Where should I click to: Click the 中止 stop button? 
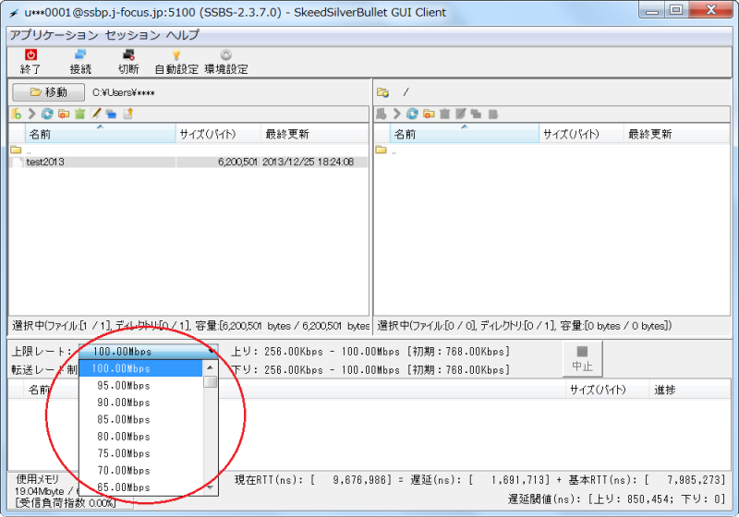tap(583, 358)
